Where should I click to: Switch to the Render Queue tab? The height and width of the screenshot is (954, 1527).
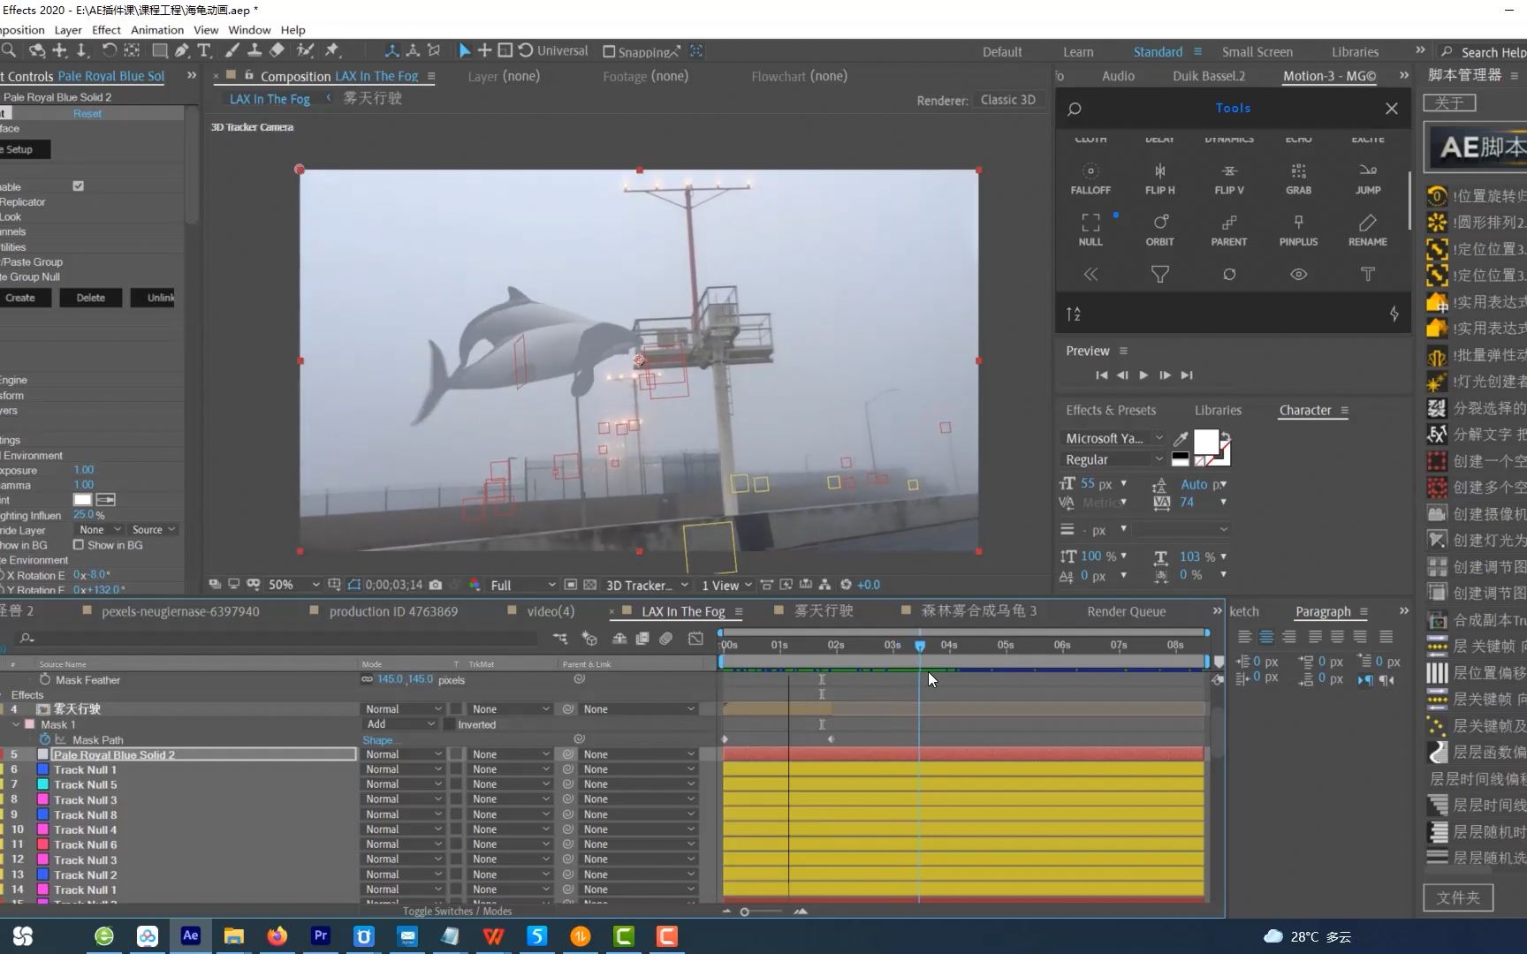1126,611
